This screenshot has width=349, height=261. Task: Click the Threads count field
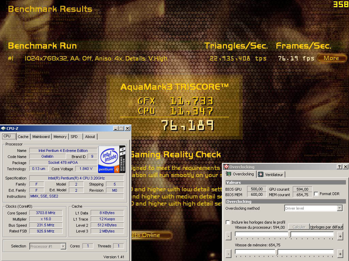click(x=118, y=246)
